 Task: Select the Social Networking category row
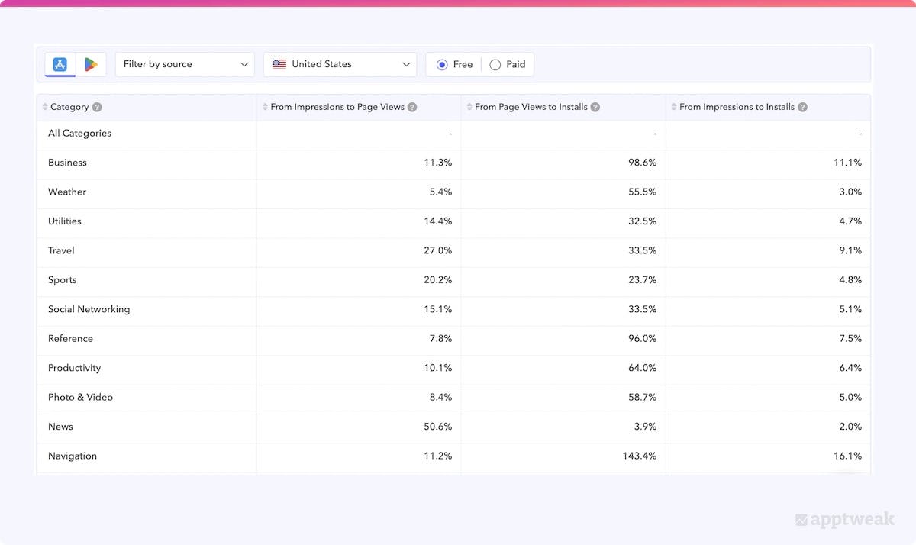point(88,309)
